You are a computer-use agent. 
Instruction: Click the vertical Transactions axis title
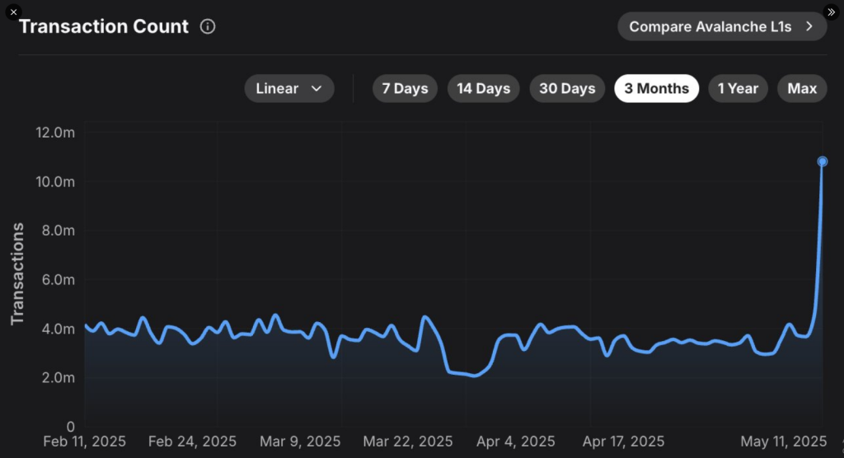16,273
